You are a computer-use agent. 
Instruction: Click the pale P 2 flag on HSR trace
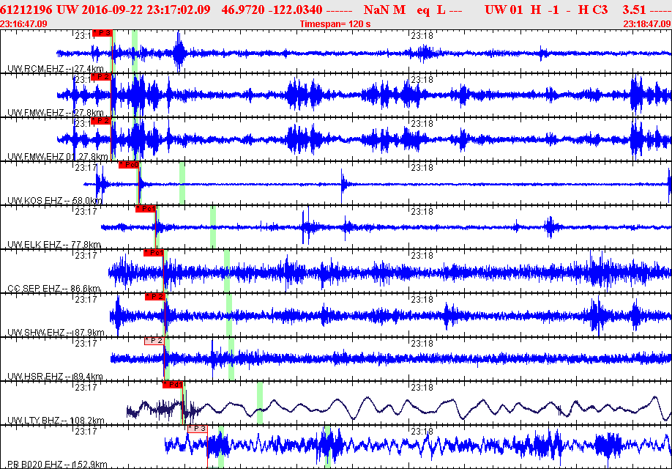coord(154,341)
